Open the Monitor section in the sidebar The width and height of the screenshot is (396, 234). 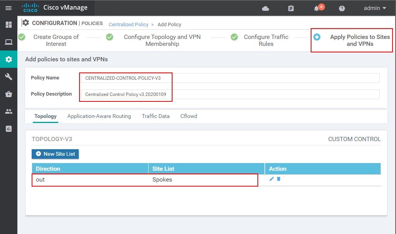[8, 42]
